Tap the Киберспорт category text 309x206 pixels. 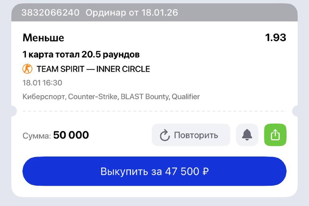[45, 97]
